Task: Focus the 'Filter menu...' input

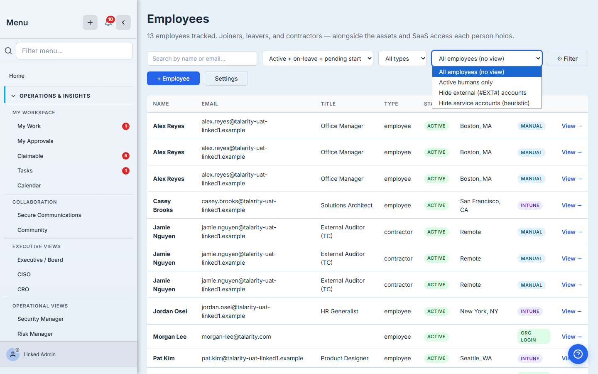Action: point(74,51)
